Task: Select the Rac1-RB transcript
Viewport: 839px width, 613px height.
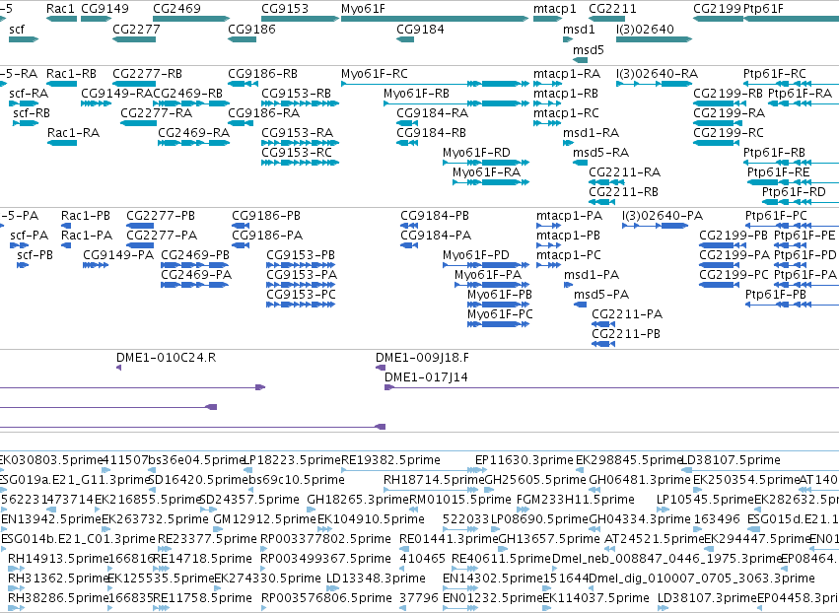Action: coord(61,84)
